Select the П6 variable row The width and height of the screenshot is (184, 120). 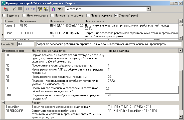[7, 69]
